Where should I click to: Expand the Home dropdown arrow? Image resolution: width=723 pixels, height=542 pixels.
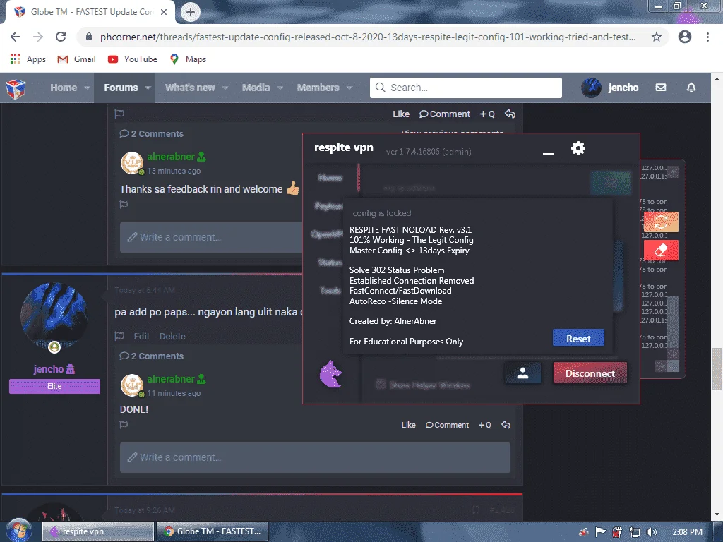click(x=87, y=88)
